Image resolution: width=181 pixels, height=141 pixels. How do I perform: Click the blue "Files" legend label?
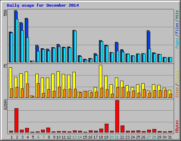coord(177,28)
